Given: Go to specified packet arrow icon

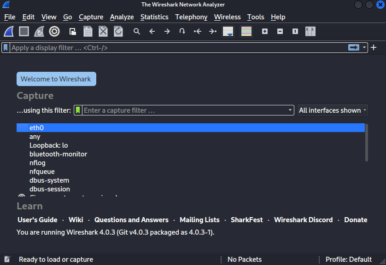Looking at the screenshot, I should tap(182, 31).
